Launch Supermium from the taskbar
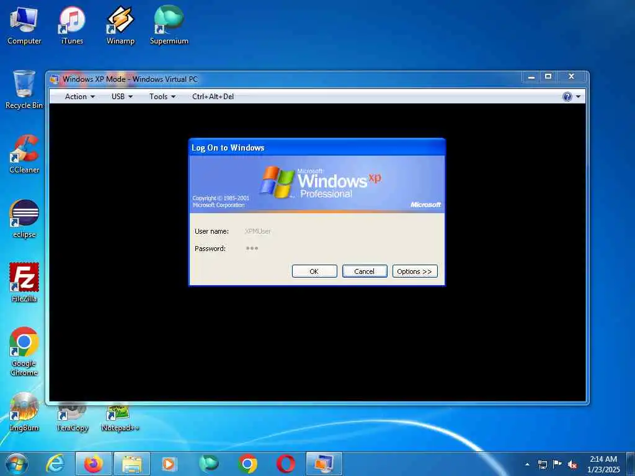 tap(209, 464)
